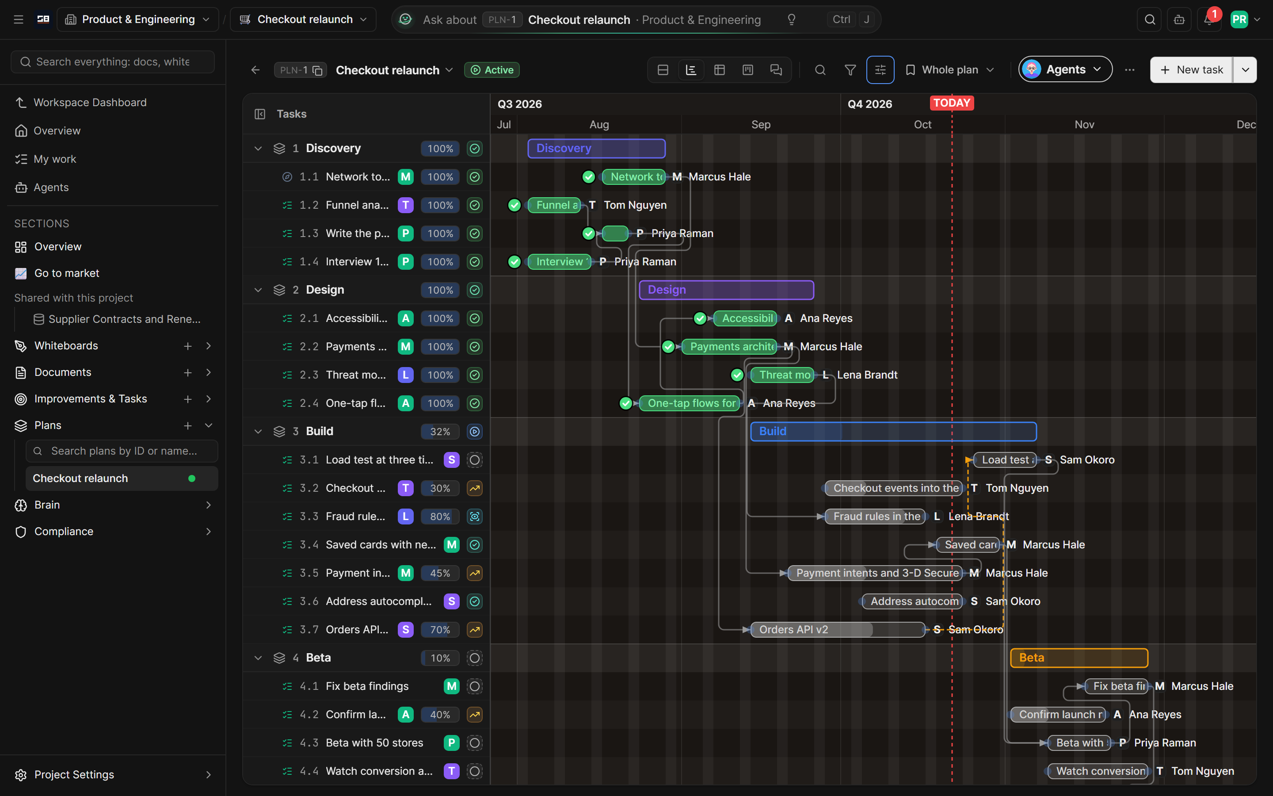Open the Whole plan dropdown

pyautogui.click(x=949, y=70)
